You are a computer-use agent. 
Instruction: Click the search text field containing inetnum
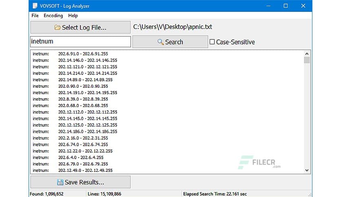click(x=80, y=42)
